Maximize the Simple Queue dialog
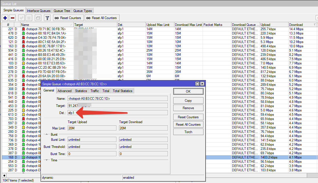The image size is (318, 183). click(x=197, y=84)
